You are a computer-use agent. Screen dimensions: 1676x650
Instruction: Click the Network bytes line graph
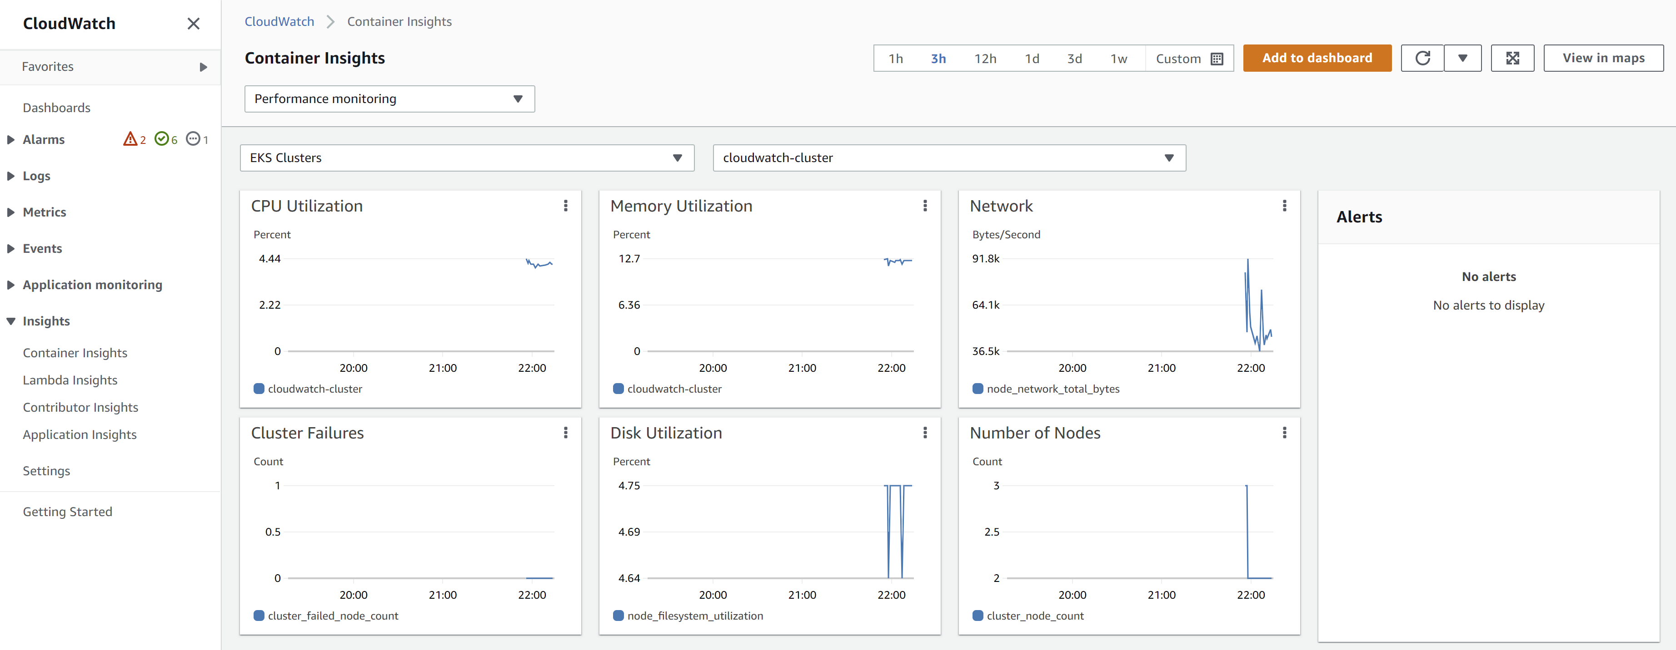tap(1257, 305)
